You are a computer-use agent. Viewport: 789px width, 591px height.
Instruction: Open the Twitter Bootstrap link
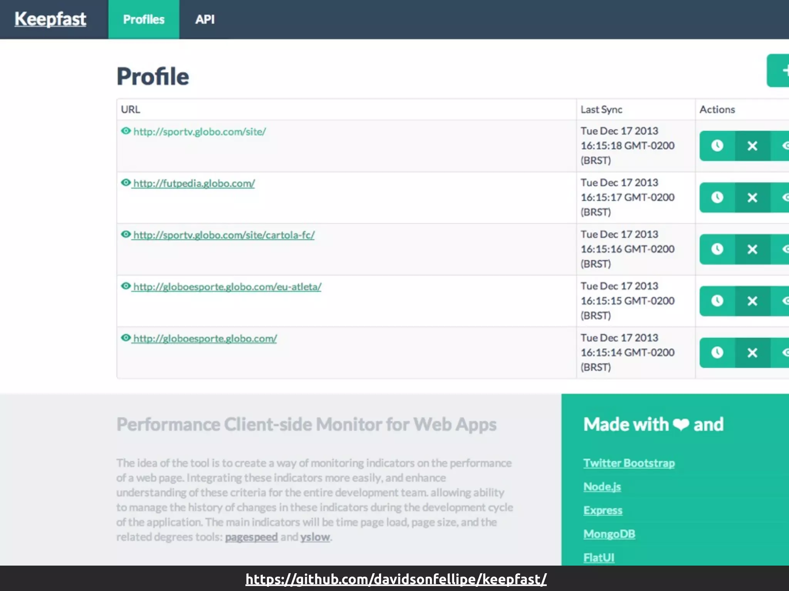(629, 463)
